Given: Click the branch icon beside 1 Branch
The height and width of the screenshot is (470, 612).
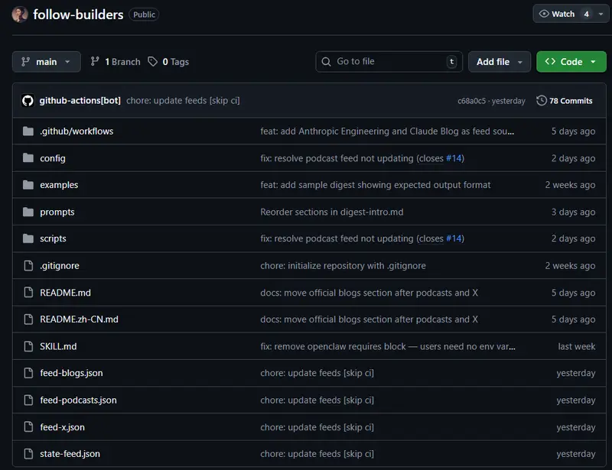Looking at the screenshot, I should (x=95, y=62).
